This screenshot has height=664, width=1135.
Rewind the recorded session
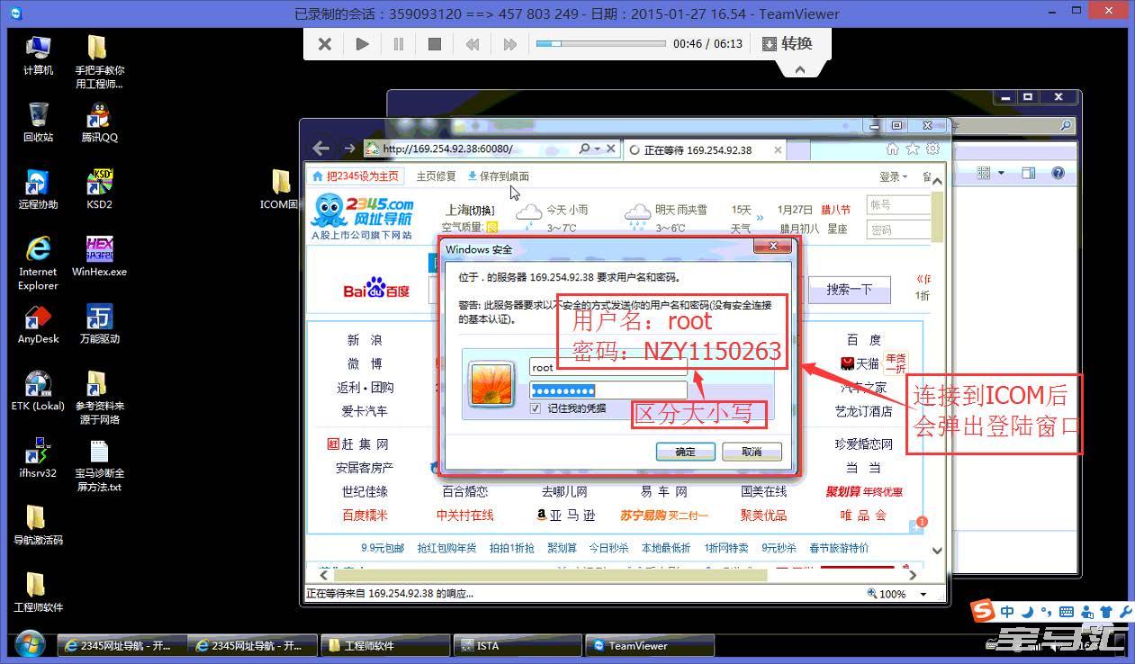[473, 44]
